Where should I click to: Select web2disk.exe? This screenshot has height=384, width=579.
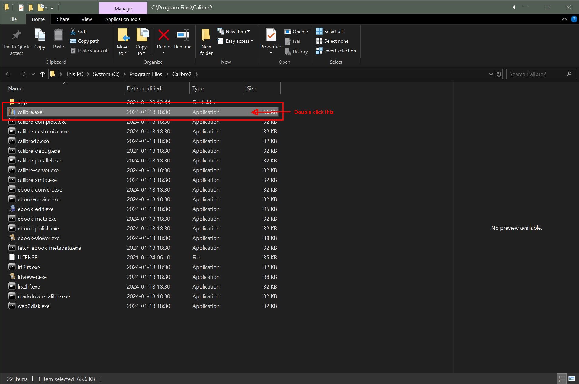coord(143,306)
